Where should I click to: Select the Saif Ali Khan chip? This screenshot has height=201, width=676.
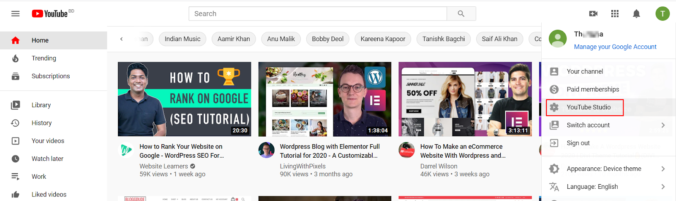(x=499, y=39)
